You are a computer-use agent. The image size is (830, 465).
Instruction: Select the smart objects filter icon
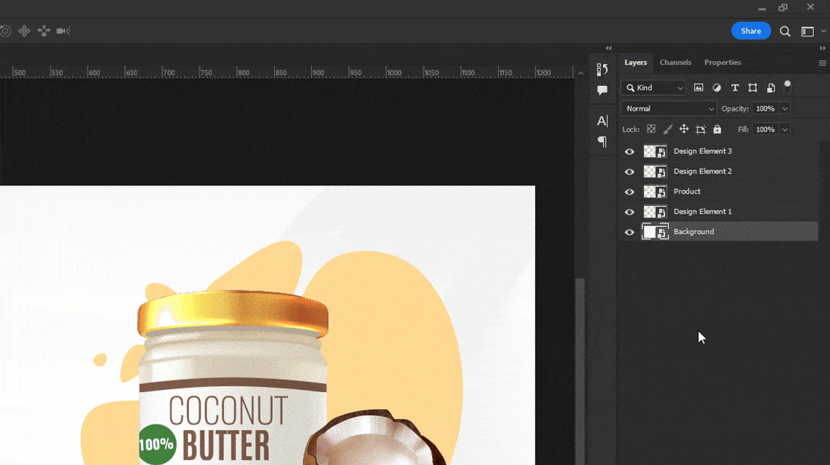tap(771, 87)
